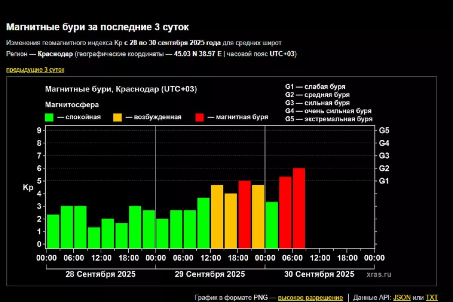Click the xras.ru watermark in the chart
This screenshot has height=302, width=453.
pyautogui.click(x=378, y=274)
